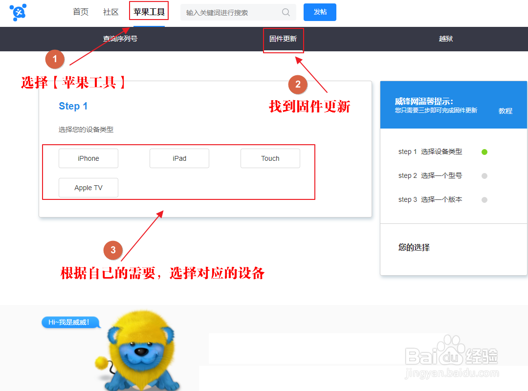Screen dimensions: 528x391
Task: Choose the Touch device type
Action: (270, 158)
